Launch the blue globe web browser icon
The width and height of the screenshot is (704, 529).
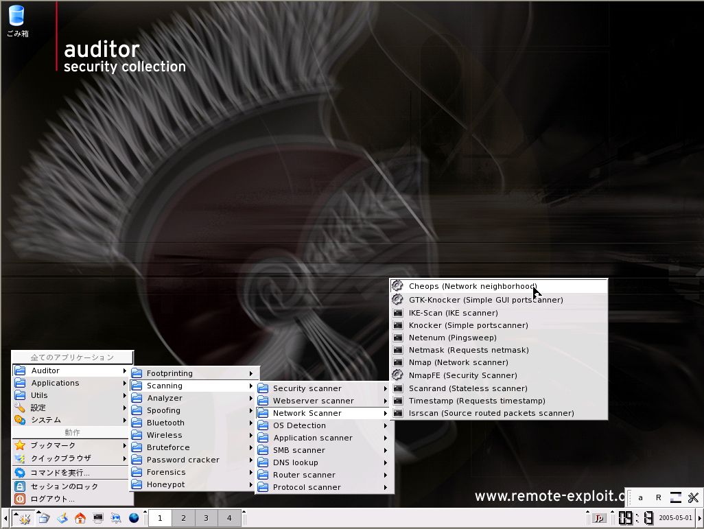134,519
